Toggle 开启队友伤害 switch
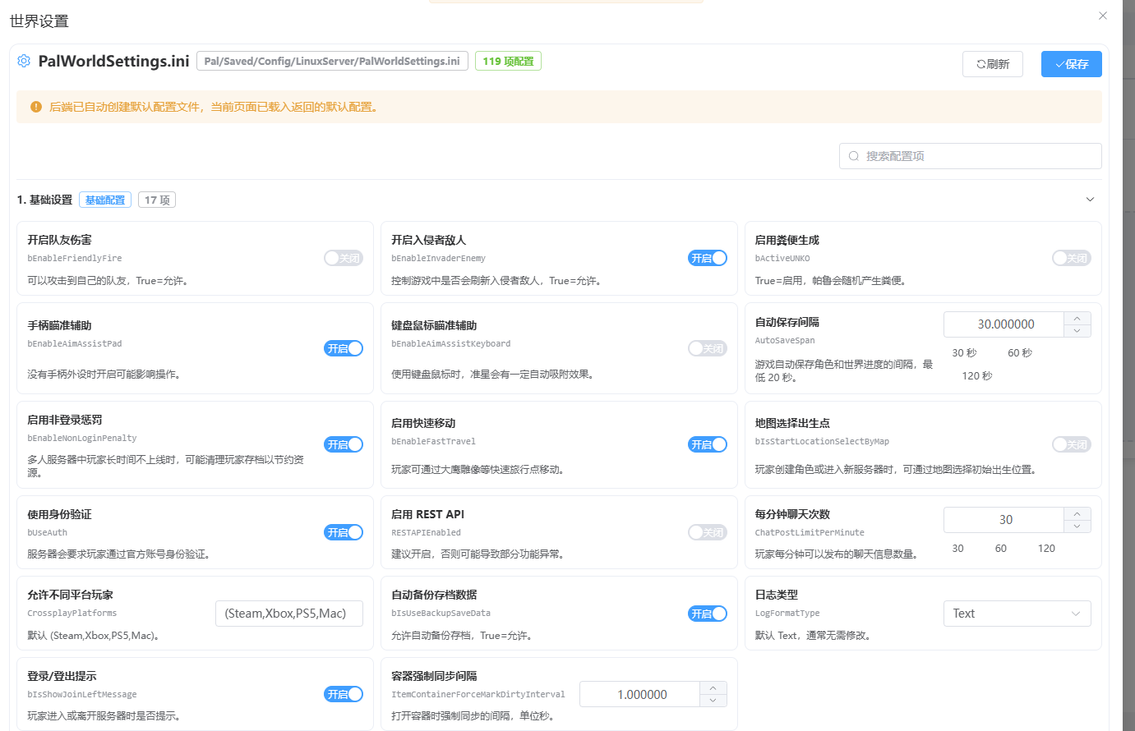 pos(344,258)
